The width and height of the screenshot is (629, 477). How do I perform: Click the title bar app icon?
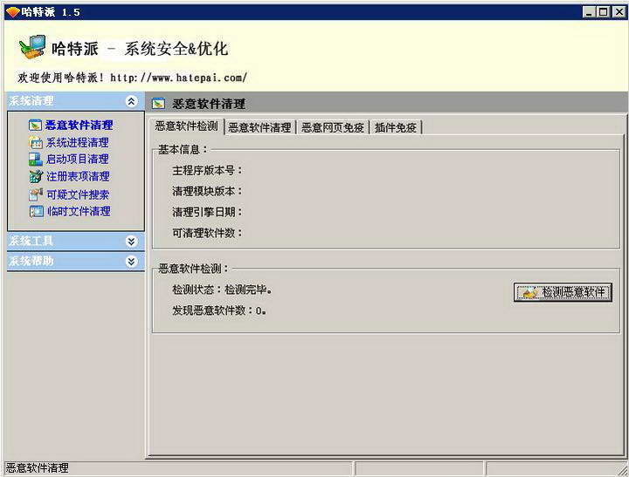12,12
